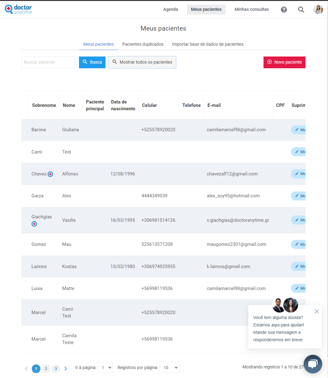Open Importar base de dados de pacientes tab
Viewport: 328px width, 378px height.
point(208,44)
